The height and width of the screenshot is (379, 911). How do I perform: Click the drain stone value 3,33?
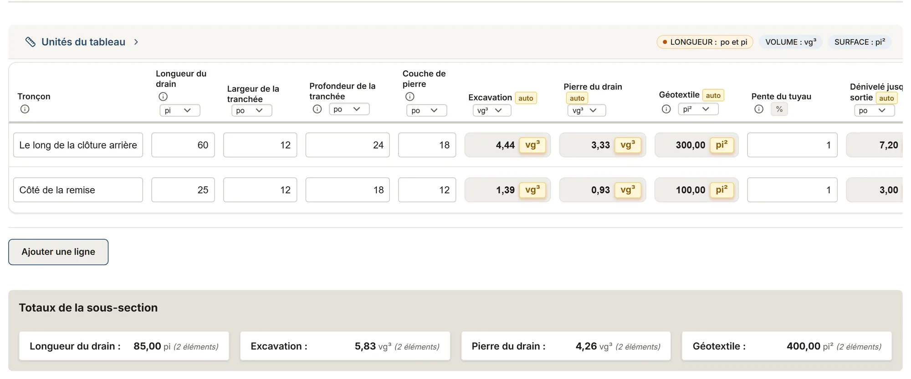(x=600, y=145)
